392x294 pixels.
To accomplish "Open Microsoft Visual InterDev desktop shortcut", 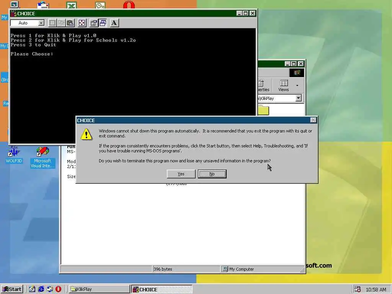I will [42, 157].
